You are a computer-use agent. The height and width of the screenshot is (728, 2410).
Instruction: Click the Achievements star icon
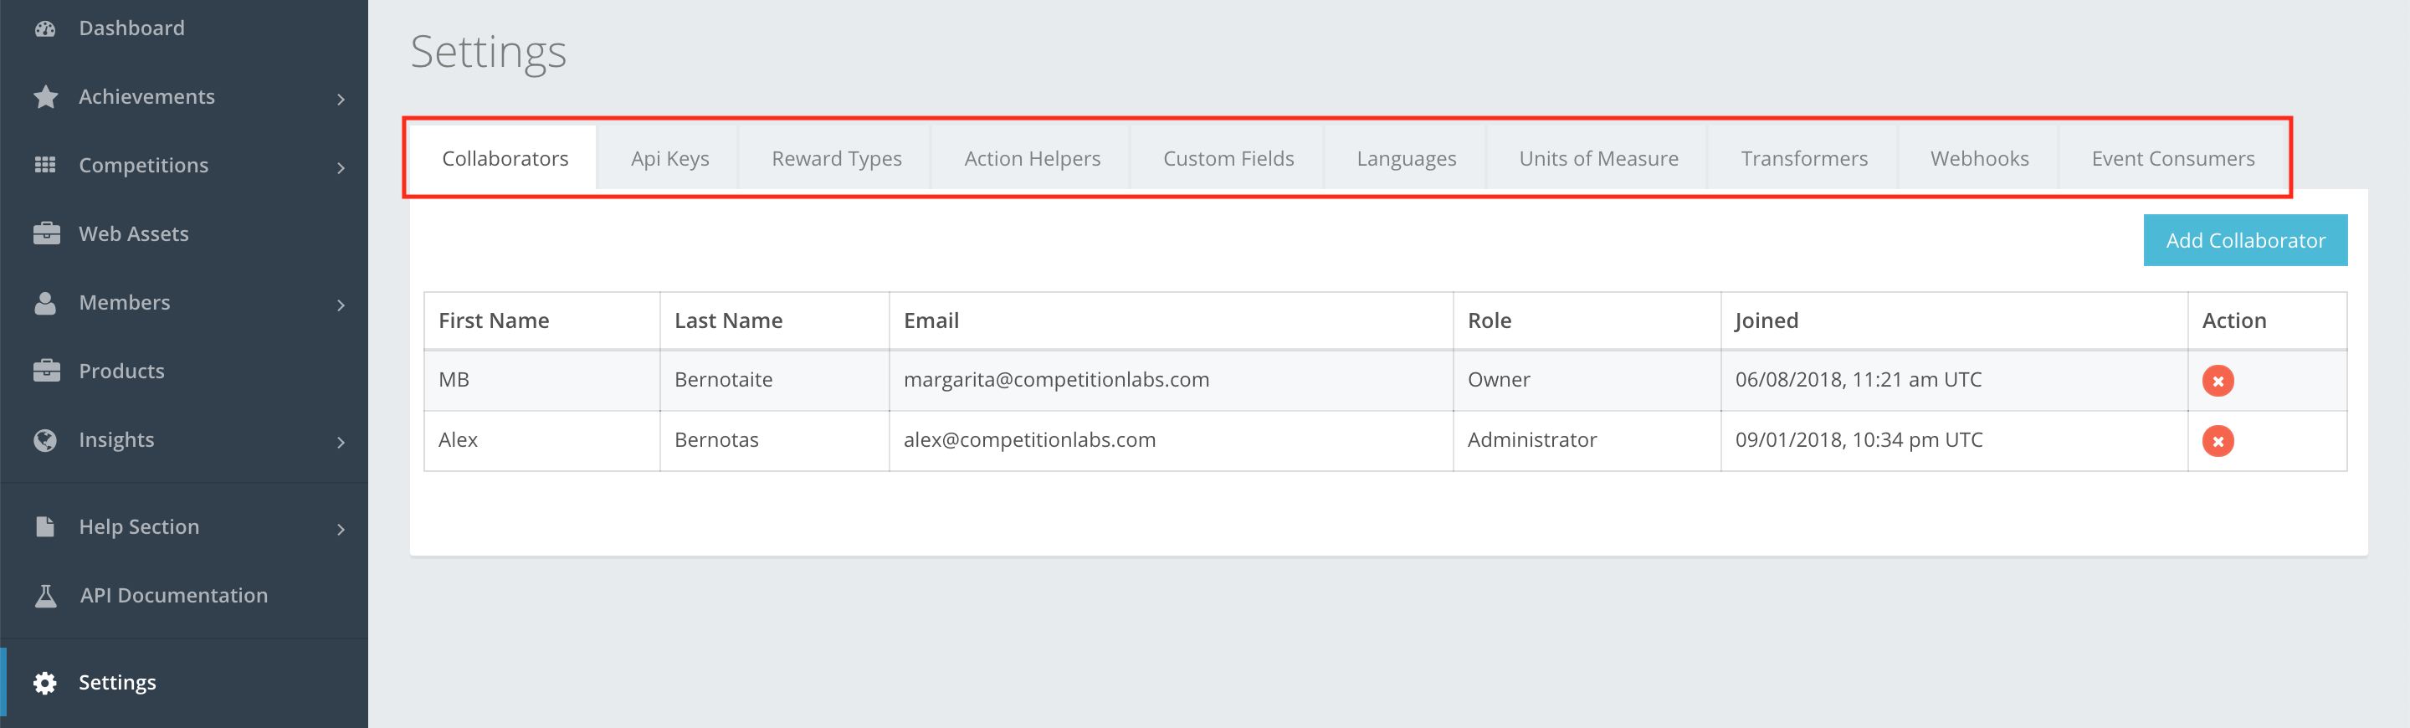pos(45,97)
